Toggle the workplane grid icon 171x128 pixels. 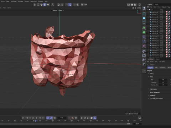click(67, 5)
